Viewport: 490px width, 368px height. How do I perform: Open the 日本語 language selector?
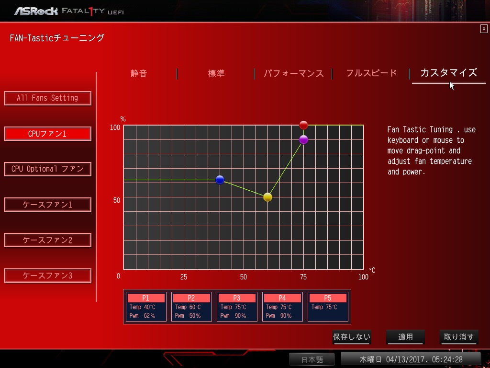point(312,359)
